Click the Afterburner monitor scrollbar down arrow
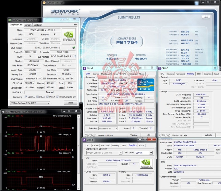Image resolution: width=221 pixels, height=191 pixels. click(x=79, y=188)
